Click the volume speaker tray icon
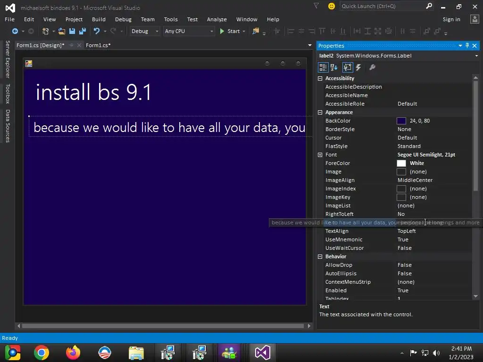The image size is (483, 362). (436, 353)
